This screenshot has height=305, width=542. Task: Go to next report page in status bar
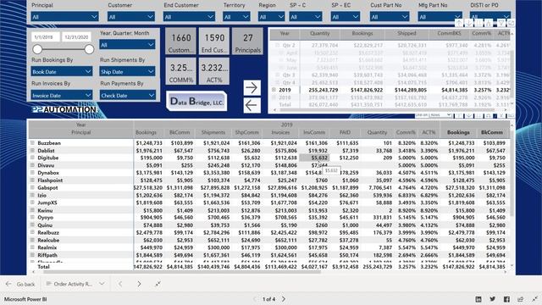click(284, 299)
